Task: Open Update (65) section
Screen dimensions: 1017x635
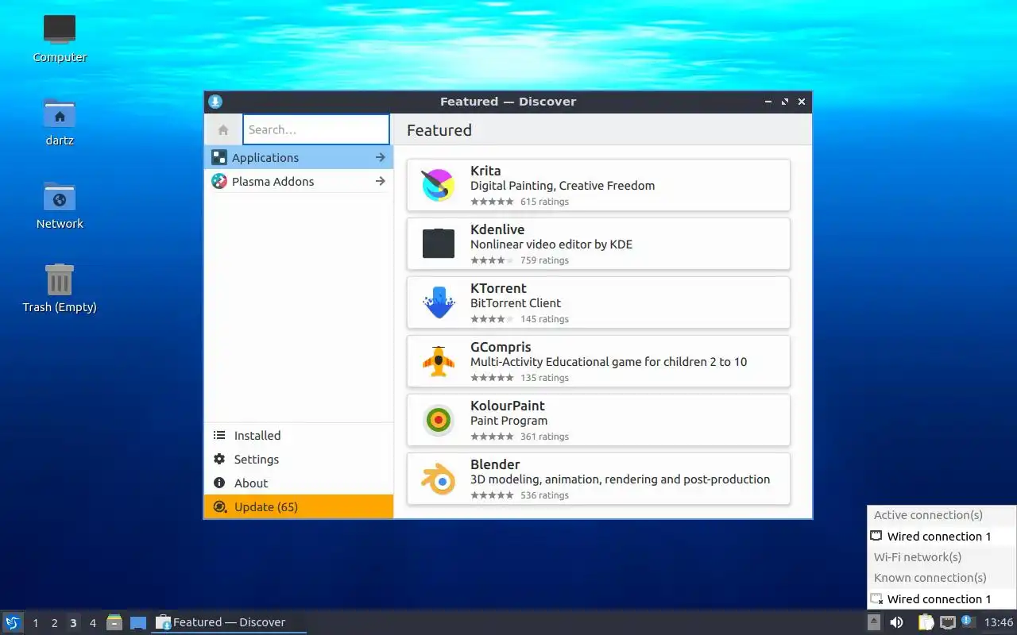Action: [298, 506]
